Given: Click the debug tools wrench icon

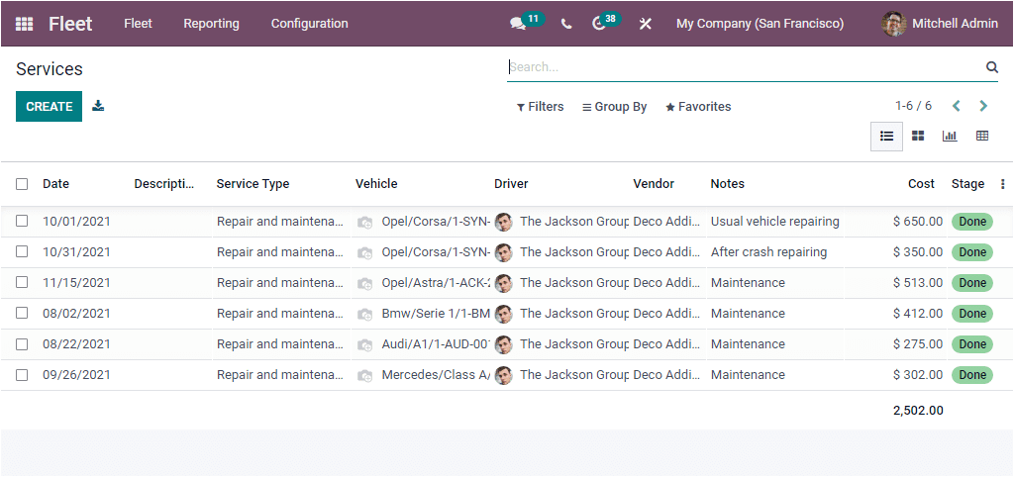Looking at the screenshot, I should click(x=646, y=24).
